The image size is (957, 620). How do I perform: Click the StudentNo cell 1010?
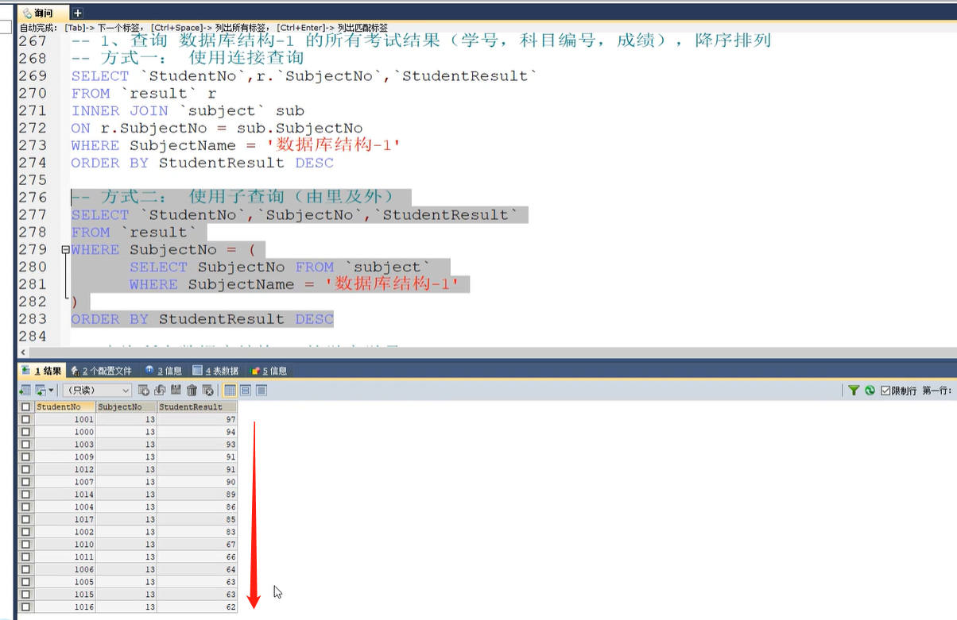65,545
